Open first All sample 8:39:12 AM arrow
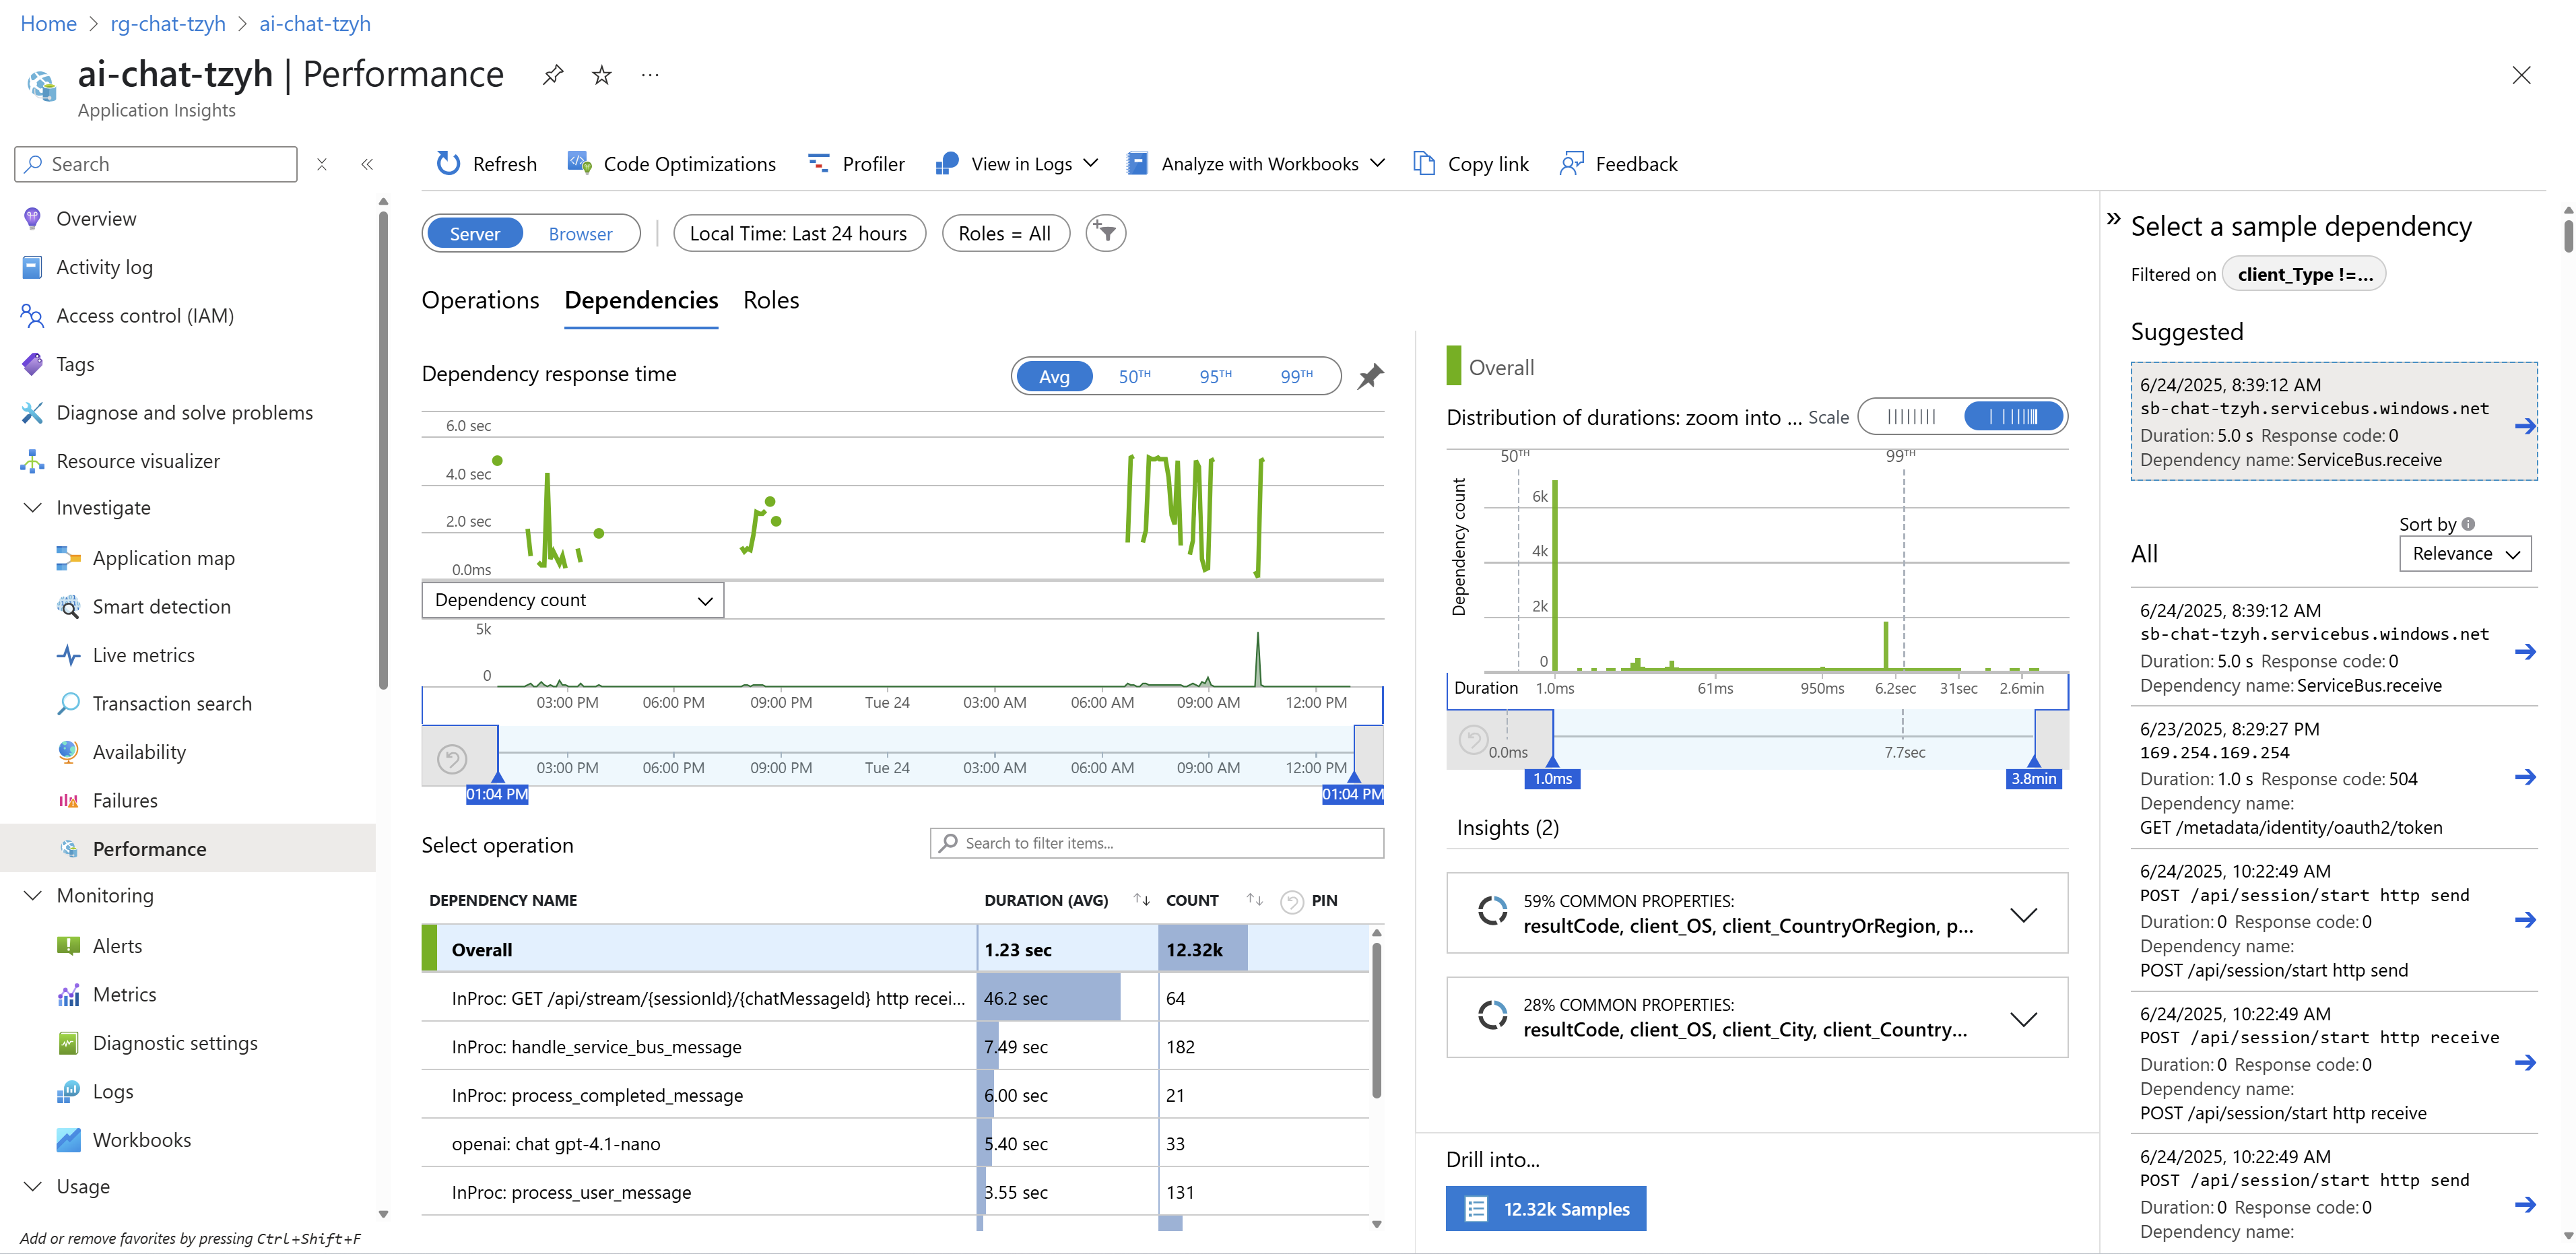Image resolution: width=2576 pixels, height=1254 pixels. (2525, 652)
